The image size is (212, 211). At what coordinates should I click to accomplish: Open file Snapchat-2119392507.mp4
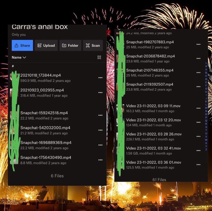(x=159, y=87)
